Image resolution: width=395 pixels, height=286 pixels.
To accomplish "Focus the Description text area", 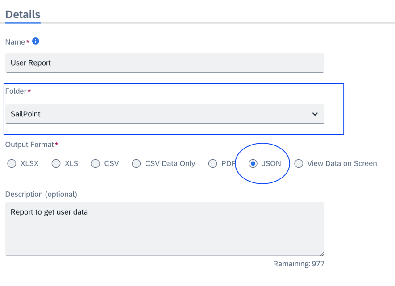I will [x=165, y=229].
